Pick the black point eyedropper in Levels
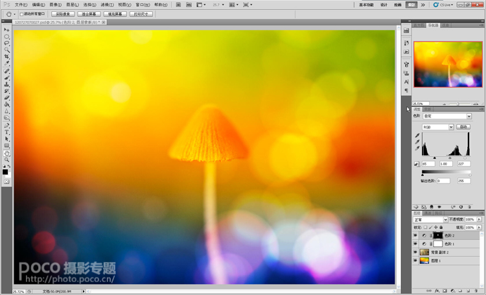Screen dimensions: 486x295 coord(417,136)
